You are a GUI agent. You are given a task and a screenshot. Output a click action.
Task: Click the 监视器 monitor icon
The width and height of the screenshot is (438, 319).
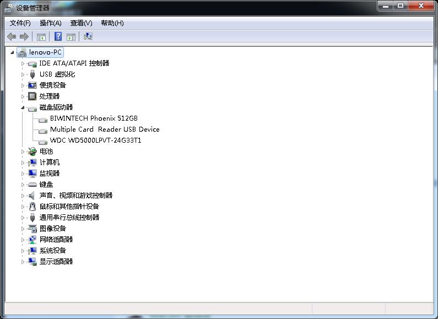click(33, 174)
